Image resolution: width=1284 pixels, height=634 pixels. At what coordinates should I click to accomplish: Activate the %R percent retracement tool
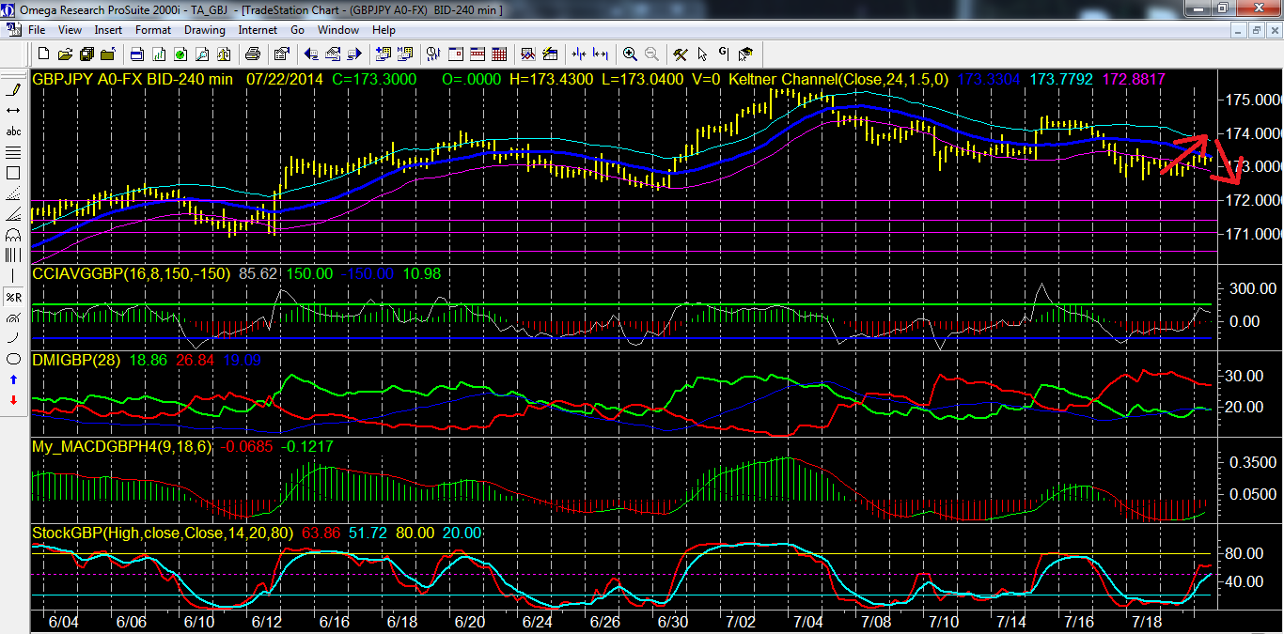pos(13,297)
